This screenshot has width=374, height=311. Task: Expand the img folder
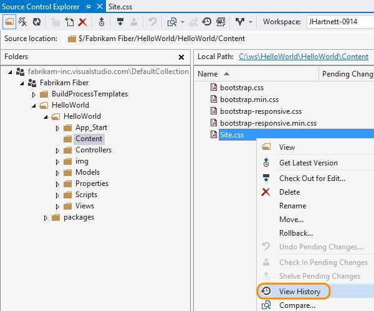[x=57, y=162]
